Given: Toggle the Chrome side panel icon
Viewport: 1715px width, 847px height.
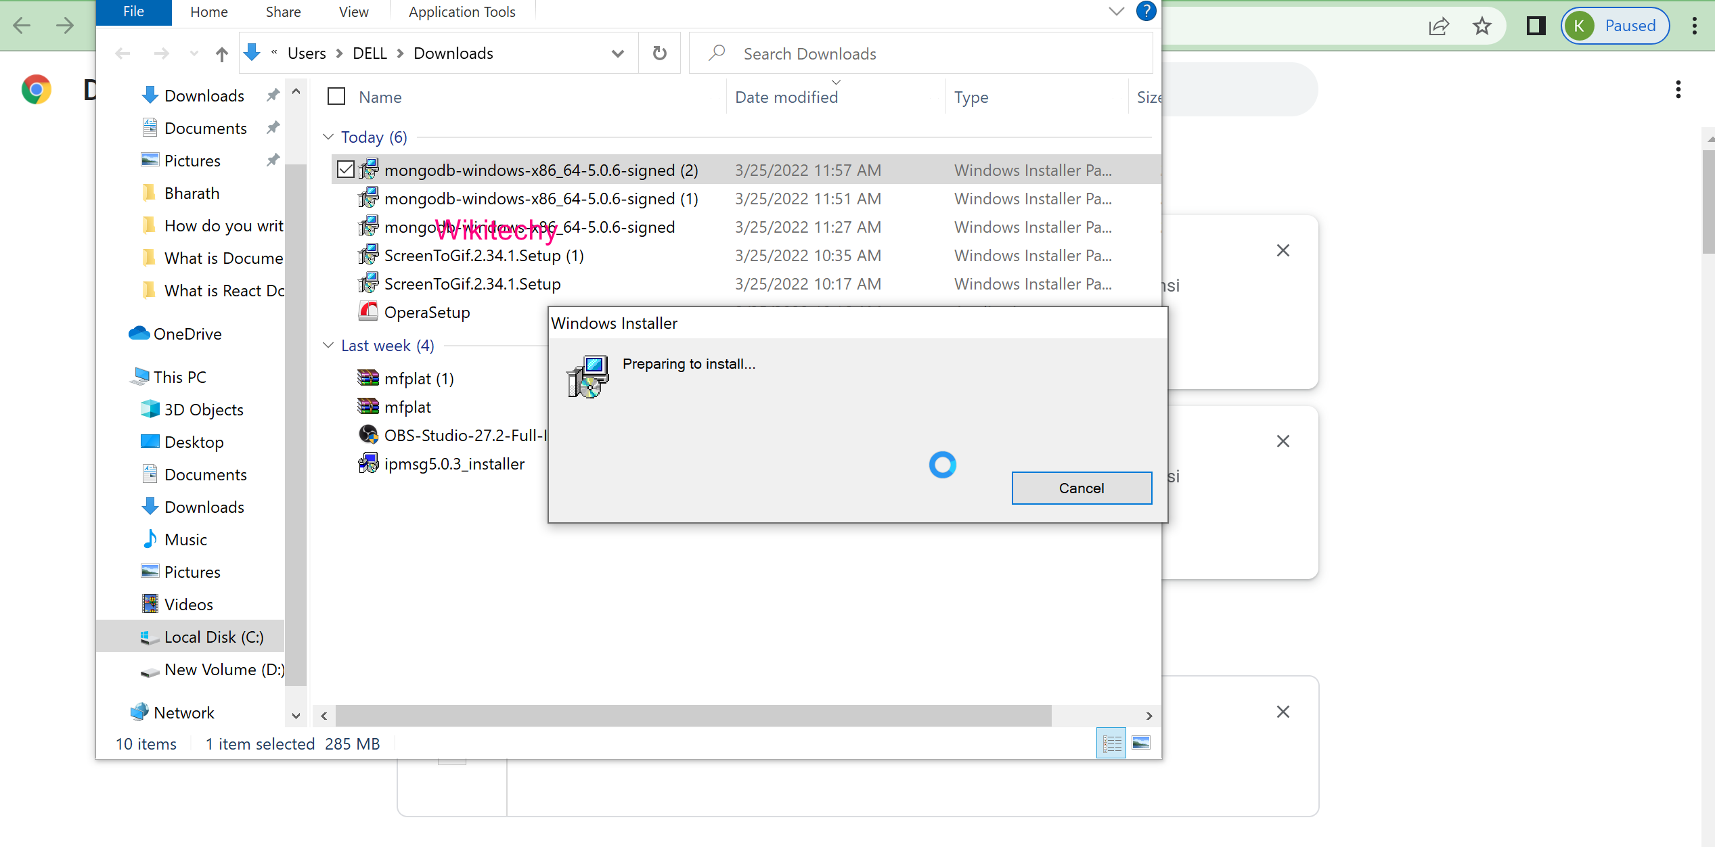Looking at the screenshot, I should click(1536, 26).
